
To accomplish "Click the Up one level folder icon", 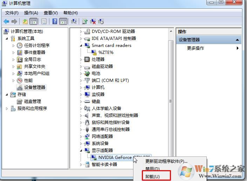I will [25, 21].
